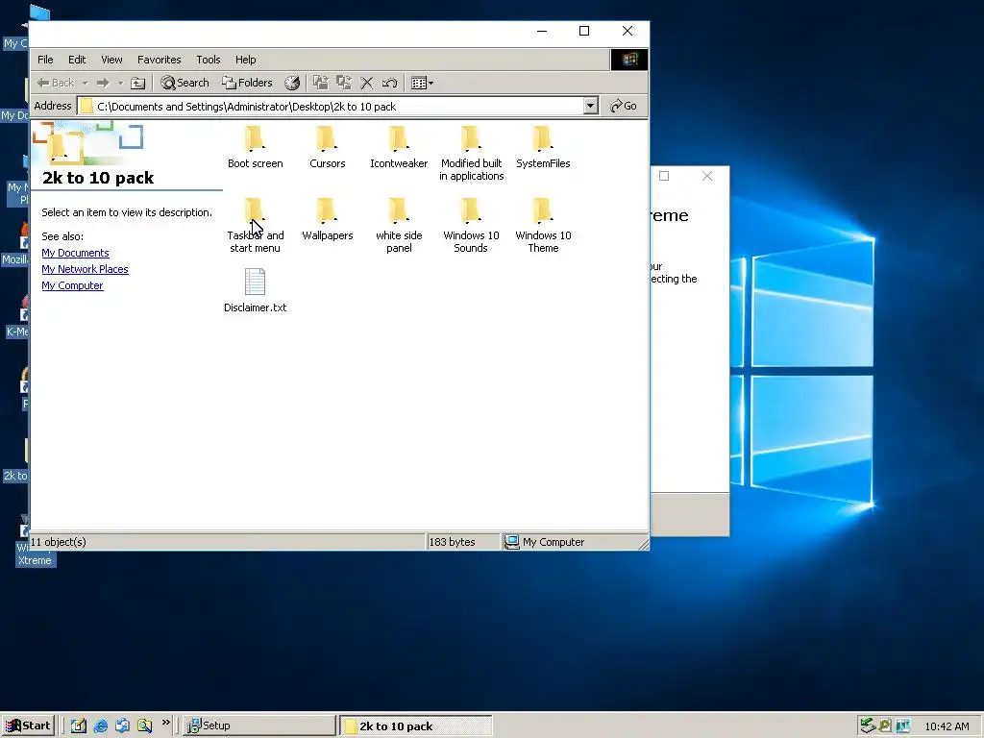Maximize the background Setup window
The height and width of the screenshot is (738, 984).
click(664, 176)
